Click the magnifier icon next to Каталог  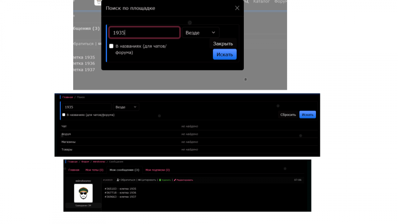pyautogui.click(x=247, y=2)
